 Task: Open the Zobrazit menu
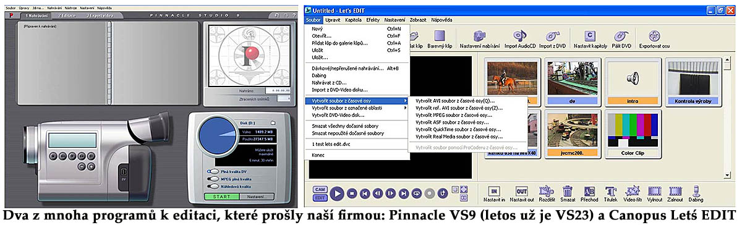coord(418,20)
